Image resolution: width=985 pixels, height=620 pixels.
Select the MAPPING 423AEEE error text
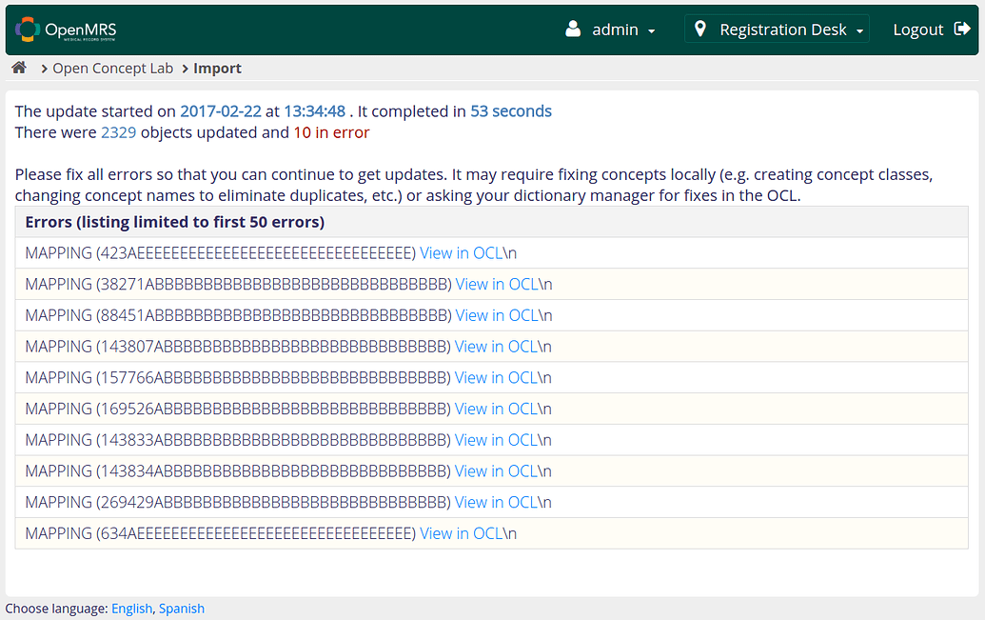coord(221,252)
